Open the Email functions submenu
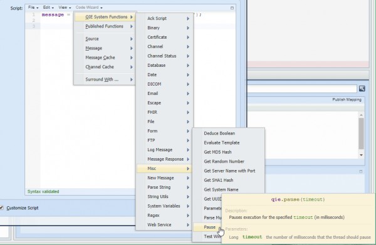Screen dimensions: 376x245 click(x=164, y=93)
